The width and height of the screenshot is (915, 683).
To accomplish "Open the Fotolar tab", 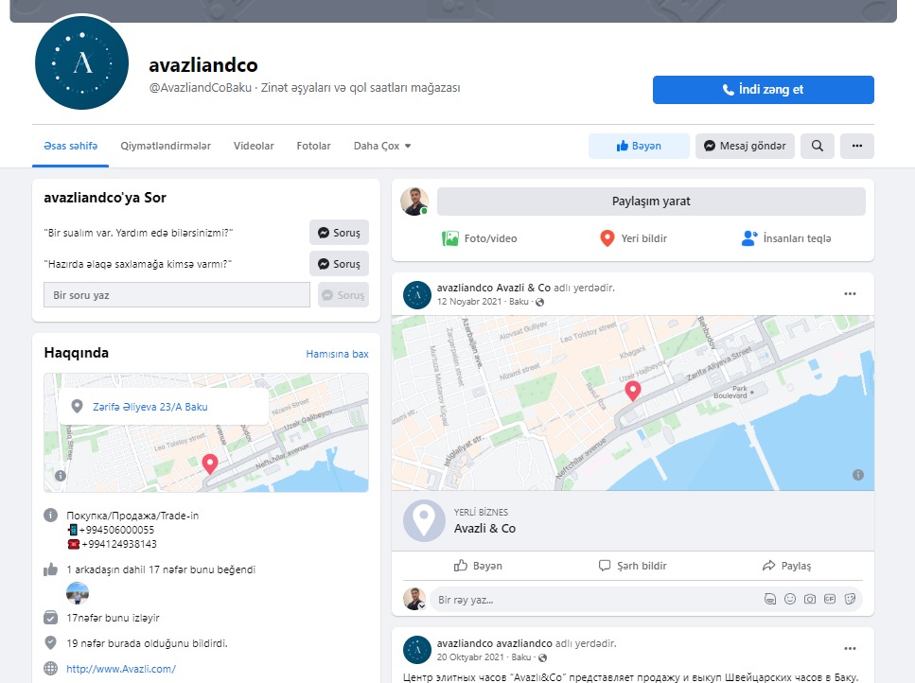I will pyautogui.click(x=313, y=146).
